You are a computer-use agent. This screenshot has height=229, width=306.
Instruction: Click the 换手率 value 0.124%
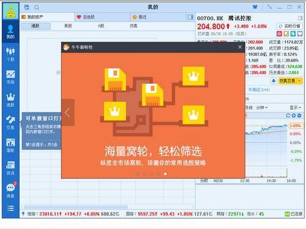tap(290, 54)
